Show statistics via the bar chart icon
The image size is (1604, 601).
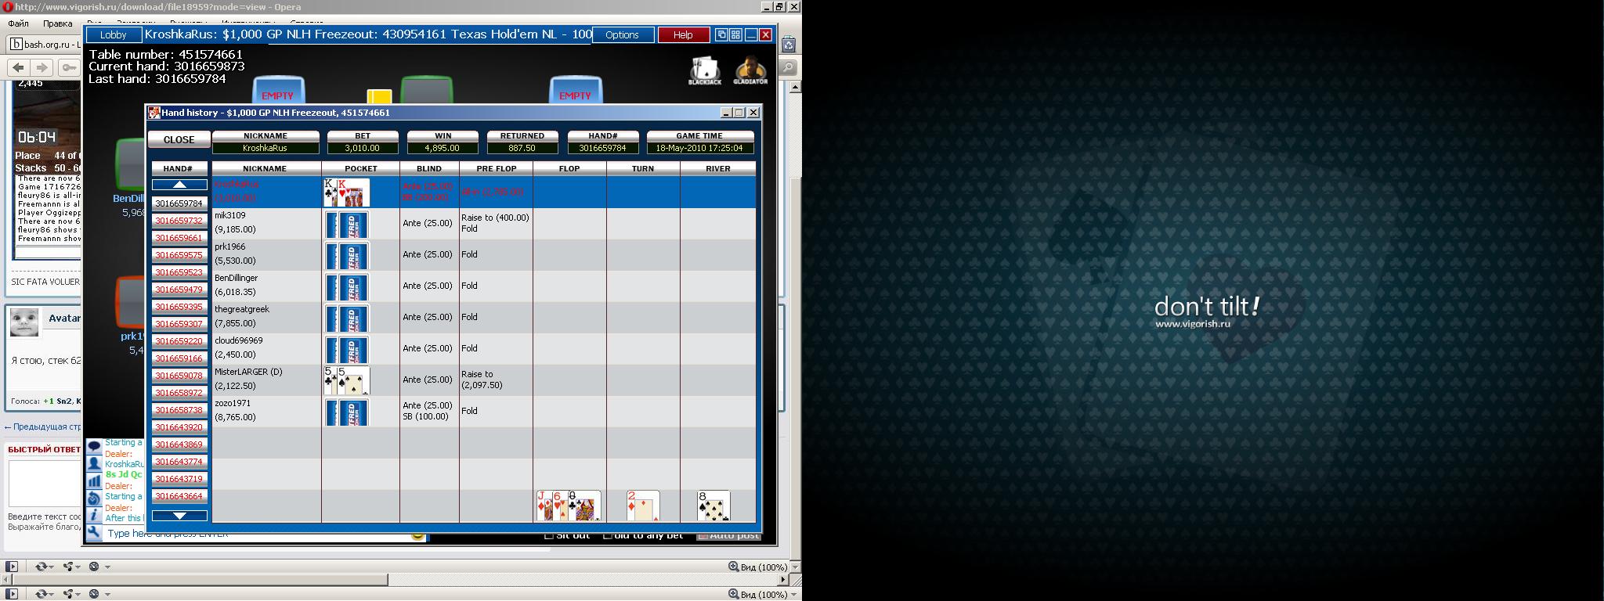click(94, 481)
